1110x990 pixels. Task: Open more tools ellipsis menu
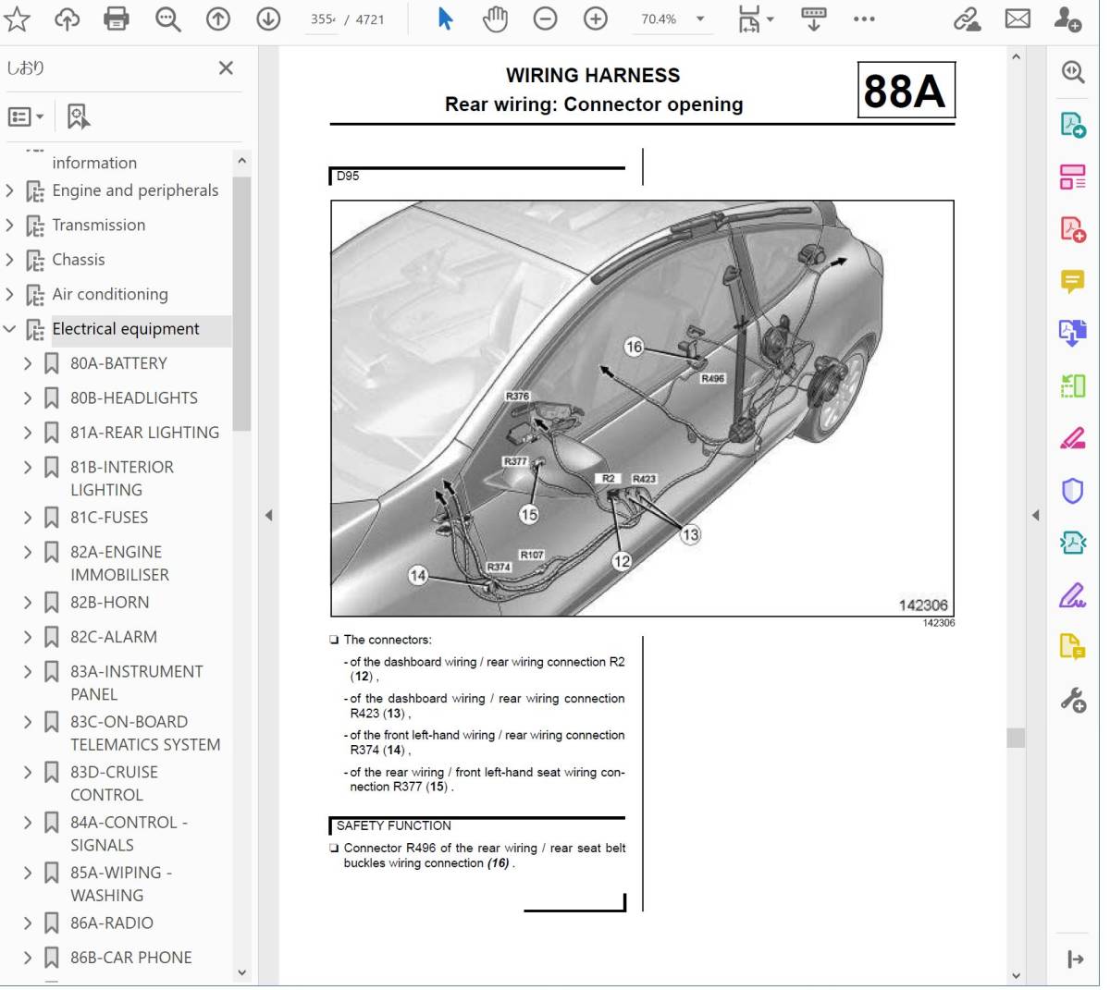pos(864,18)
